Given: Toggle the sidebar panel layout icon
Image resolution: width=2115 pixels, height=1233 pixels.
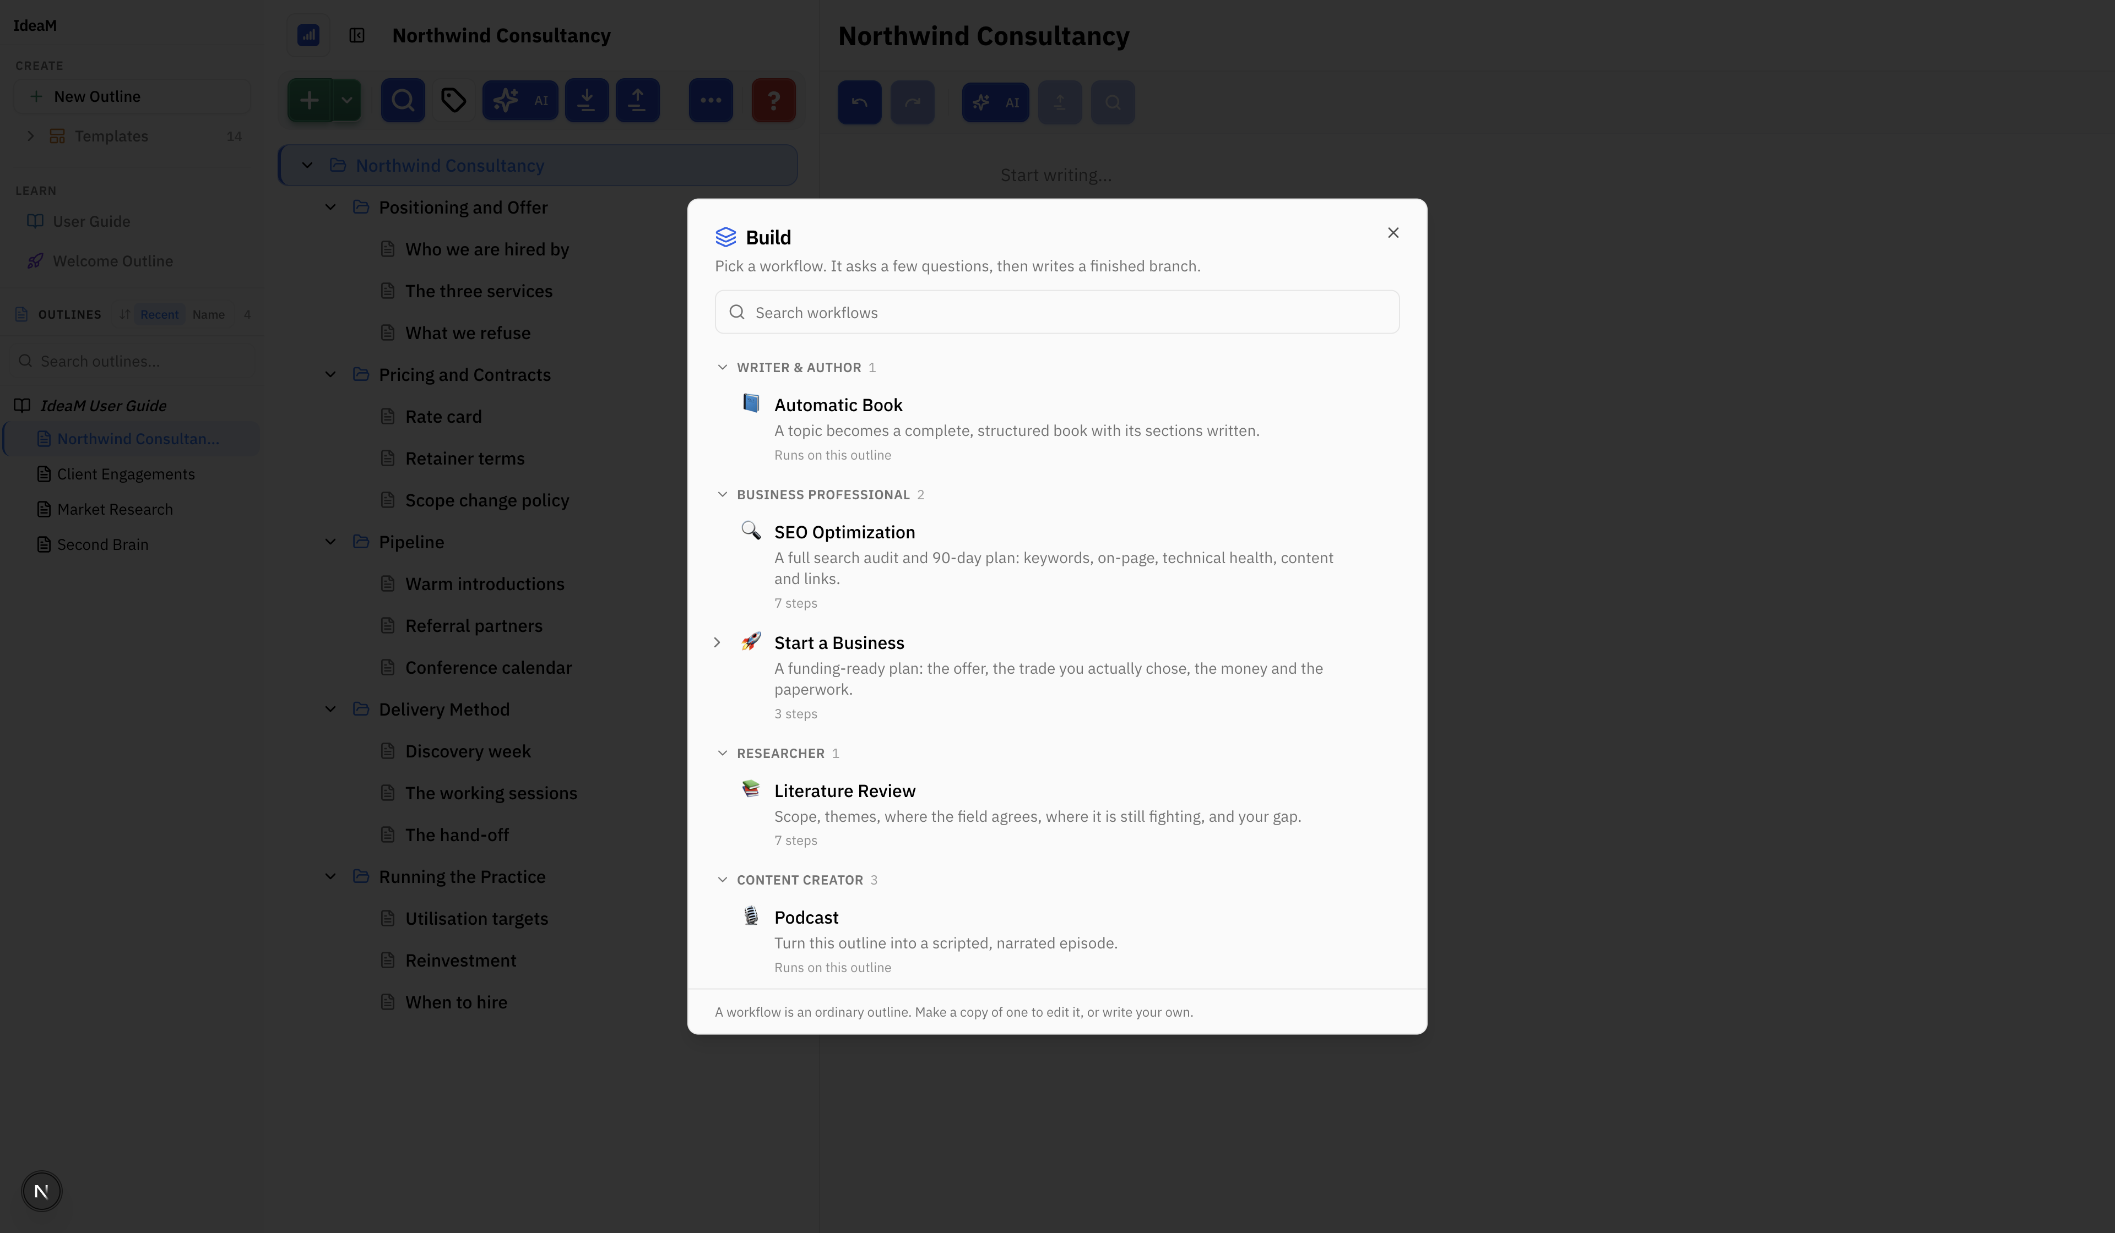Looking at the screenshot, I should pyautogui.click(x=357, y=35).
